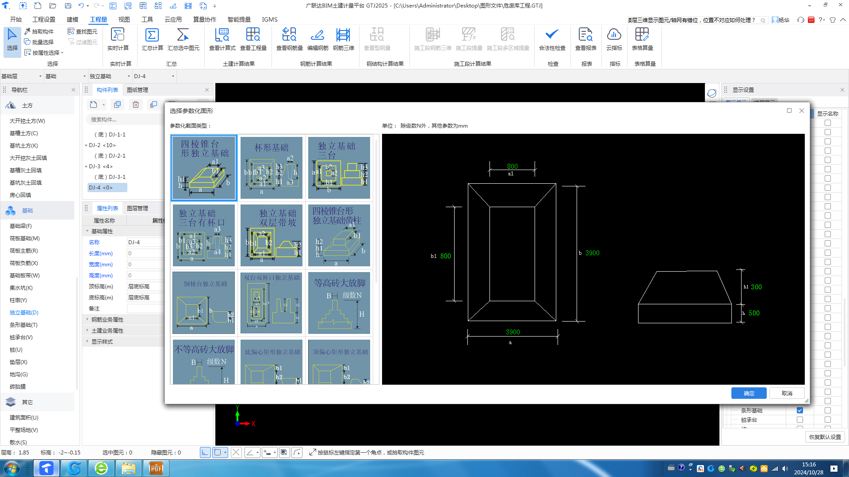The height and width of the screenshot is (477, 849).
Task: Click 恢复默认设置 button
Action: tap(825, 437)
